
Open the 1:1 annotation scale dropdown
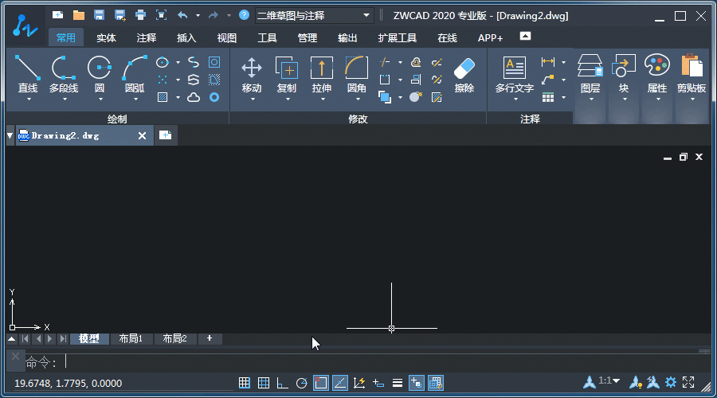(609, 382)
